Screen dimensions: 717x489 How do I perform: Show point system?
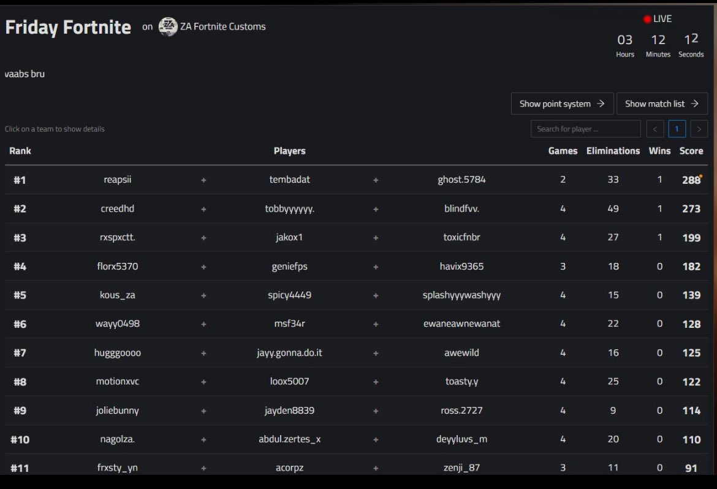click(562, 104)
